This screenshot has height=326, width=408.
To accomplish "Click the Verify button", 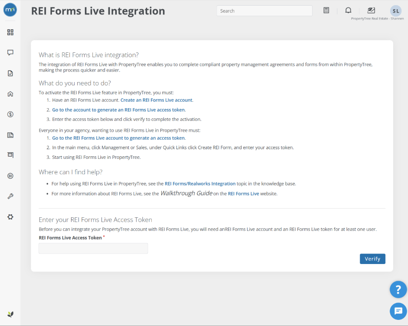I will (x=372, y=259).
